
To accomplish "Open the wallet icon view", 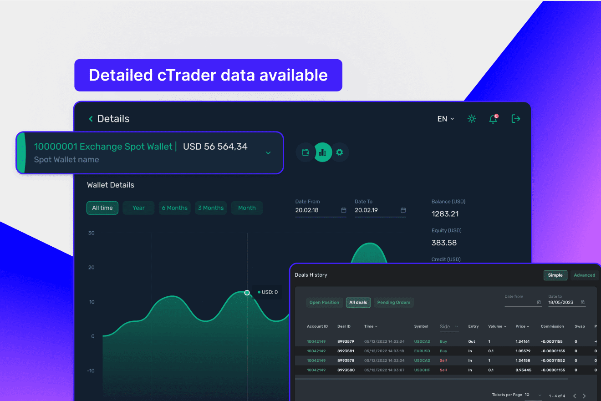I will [x=306, y=152].
